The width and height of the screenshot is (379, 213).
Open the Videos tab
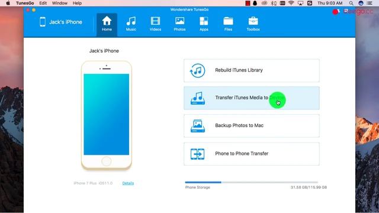[155, 24]
